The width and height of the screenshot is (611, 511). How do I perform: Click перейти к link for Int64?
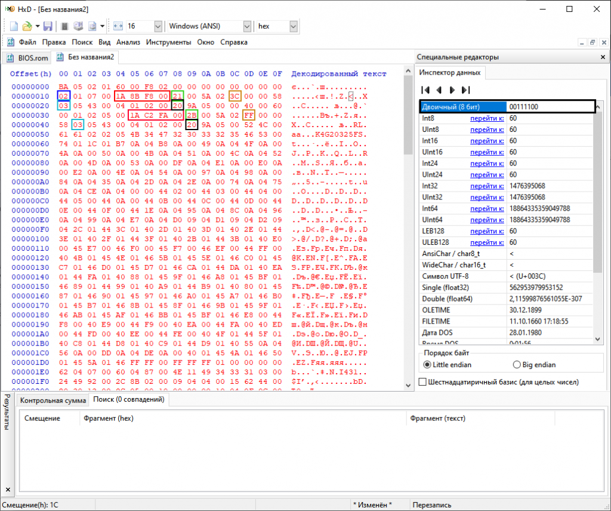pos(487,208)
